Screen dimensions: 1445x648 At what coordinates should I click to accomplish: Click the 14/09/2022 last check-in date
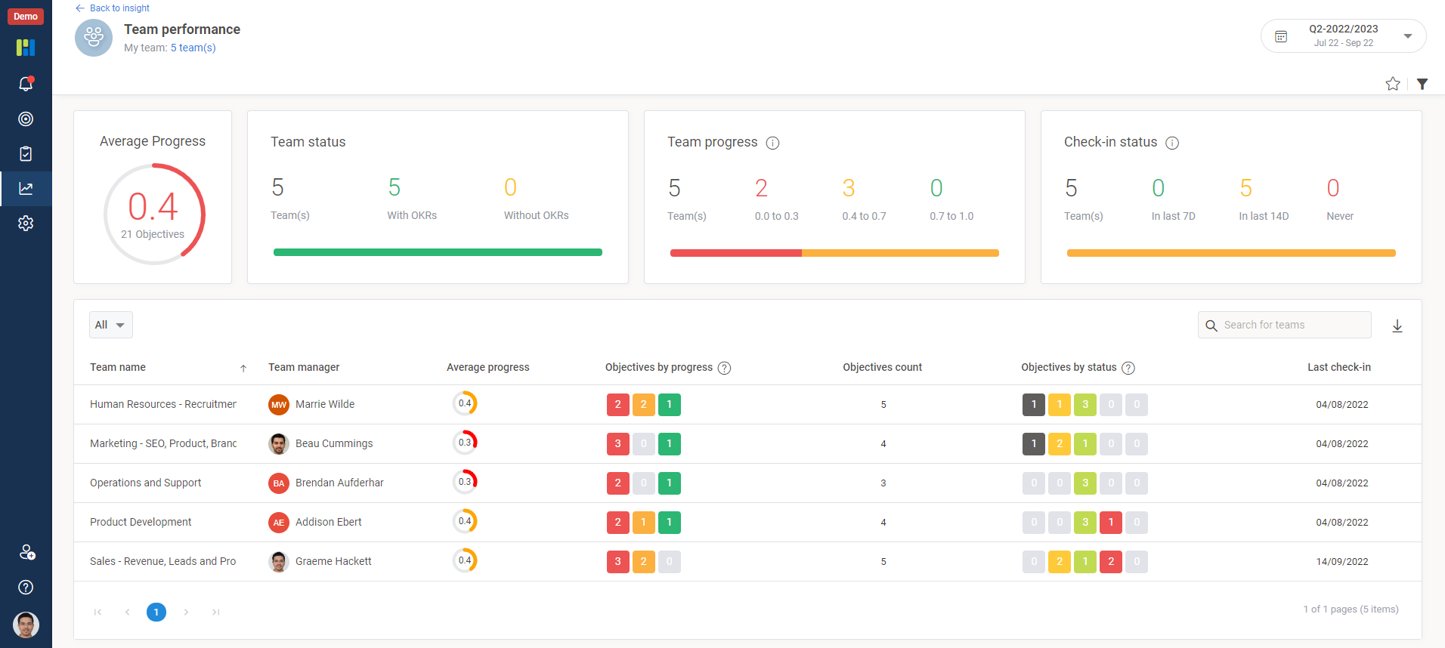[1342, 561]
